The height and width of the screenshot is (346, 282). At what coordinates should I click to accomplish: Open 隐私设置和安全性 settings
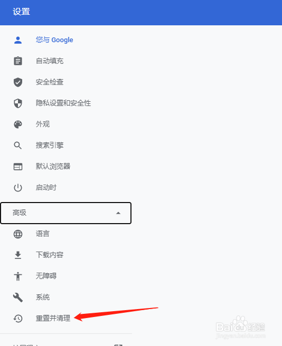pos(63,103)
